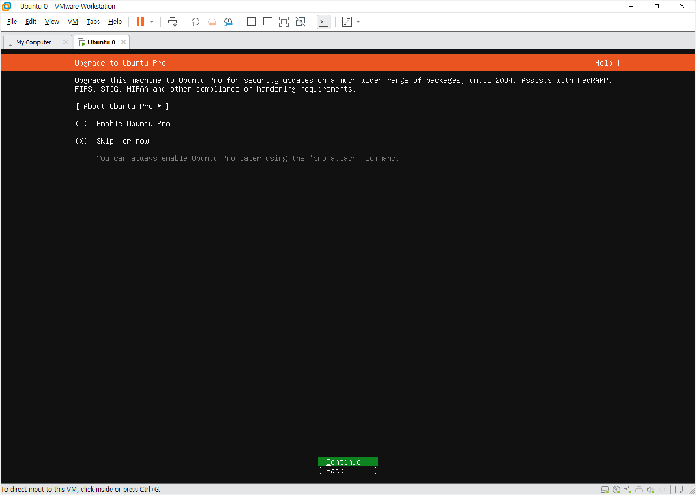Click the sound card status icon
Image resolution: width=696 pixels, height=495 pixels.
(x=651, y=490)
